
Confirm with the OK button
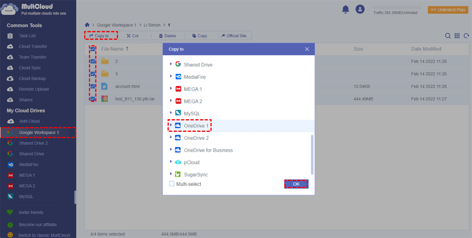[296, 184]
